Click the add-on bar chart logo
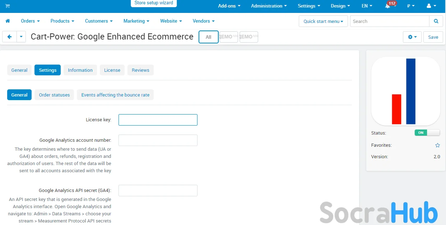Viewport: 446px width, 225px height. click(x=405, y=91)
